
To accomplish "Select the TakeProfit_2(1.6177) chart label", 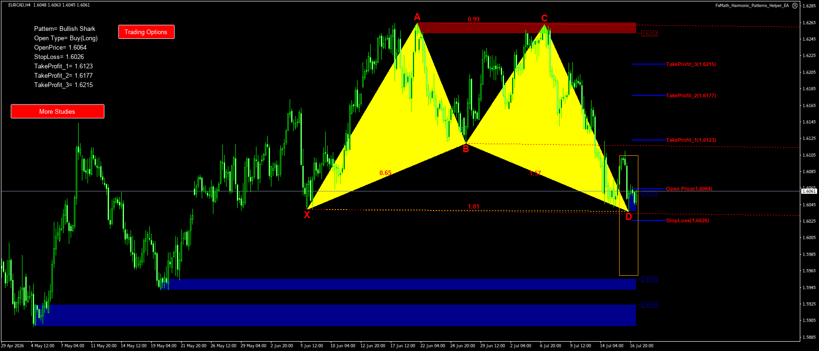I will (691, 95).
